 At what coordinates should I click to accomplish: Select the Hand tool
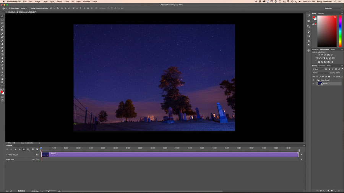coord(2,79)
